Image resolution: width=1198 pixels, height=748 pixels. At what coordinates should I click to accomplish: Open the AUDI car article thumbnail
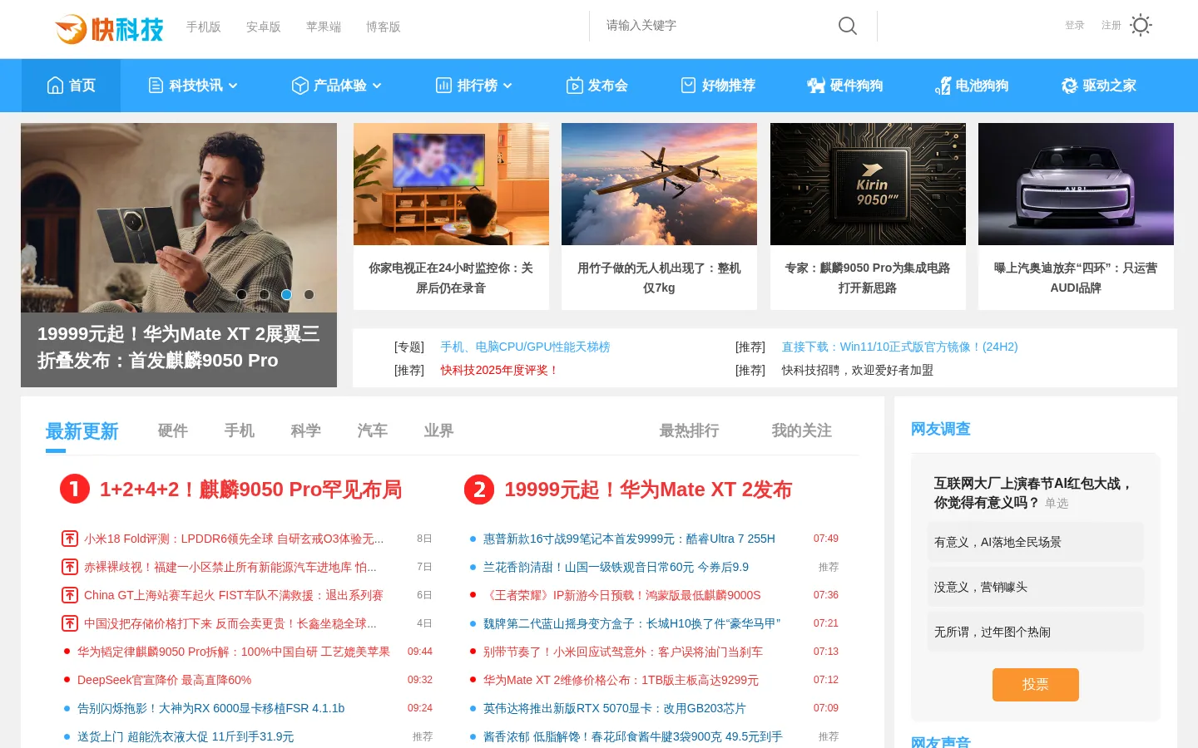(x=1076, y=184)
